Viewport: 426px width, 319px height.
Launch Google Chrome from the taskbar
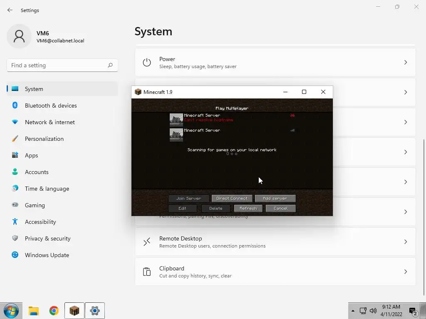click(54, 311)
